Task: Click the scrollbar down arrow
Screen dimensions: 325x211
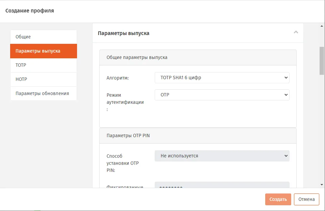Action: tap(322, 185)
